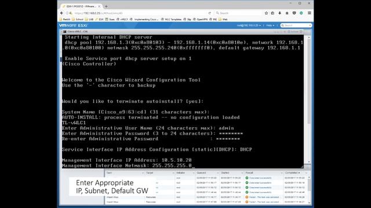This screenshot has width=371, height=208.
Task: Open the Guac bookmark
Action: (x=110, y=19)
